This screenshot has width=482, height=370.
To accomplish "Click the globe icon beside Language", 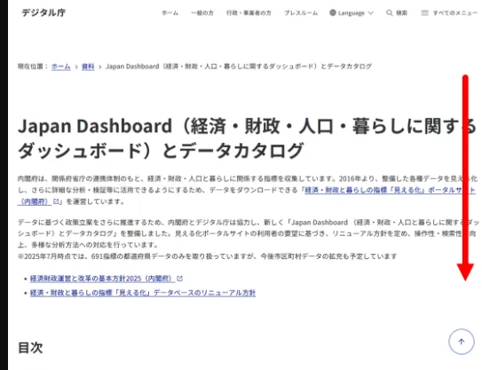I will click(333, 12).
